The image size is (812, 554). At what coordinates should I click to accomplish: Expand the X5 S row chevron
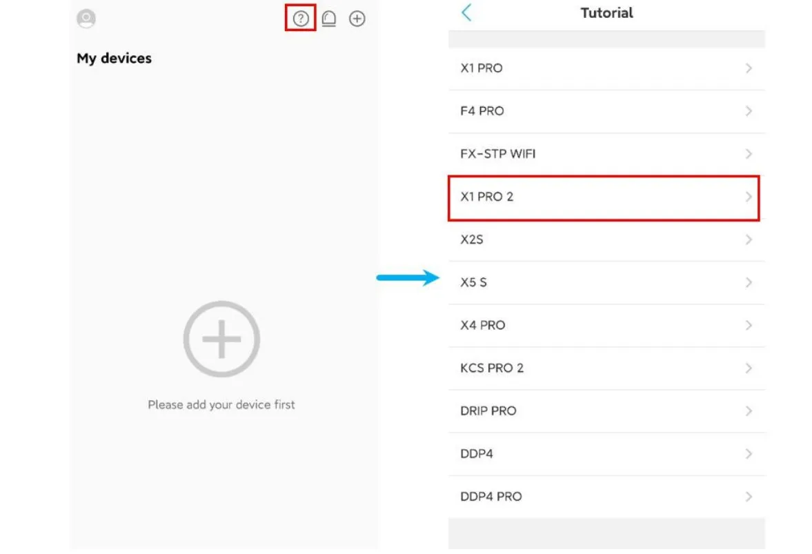pyautogui.click(x=749, y=283)
